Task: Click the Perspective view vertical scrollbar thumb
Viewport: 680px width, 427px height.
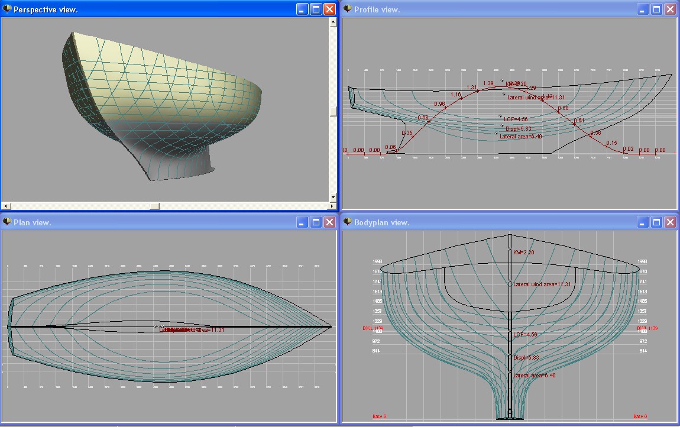Action: tap(333, 112)
